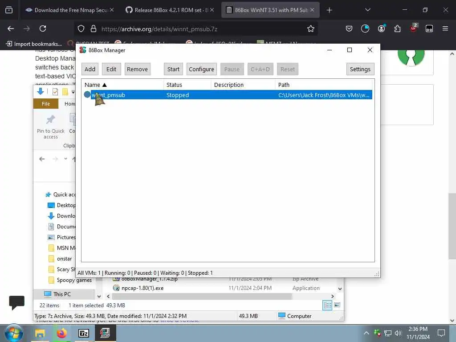Click the Edit button in 86Box Manager
This screenshot has width=456, height=342.
point(111,69)
